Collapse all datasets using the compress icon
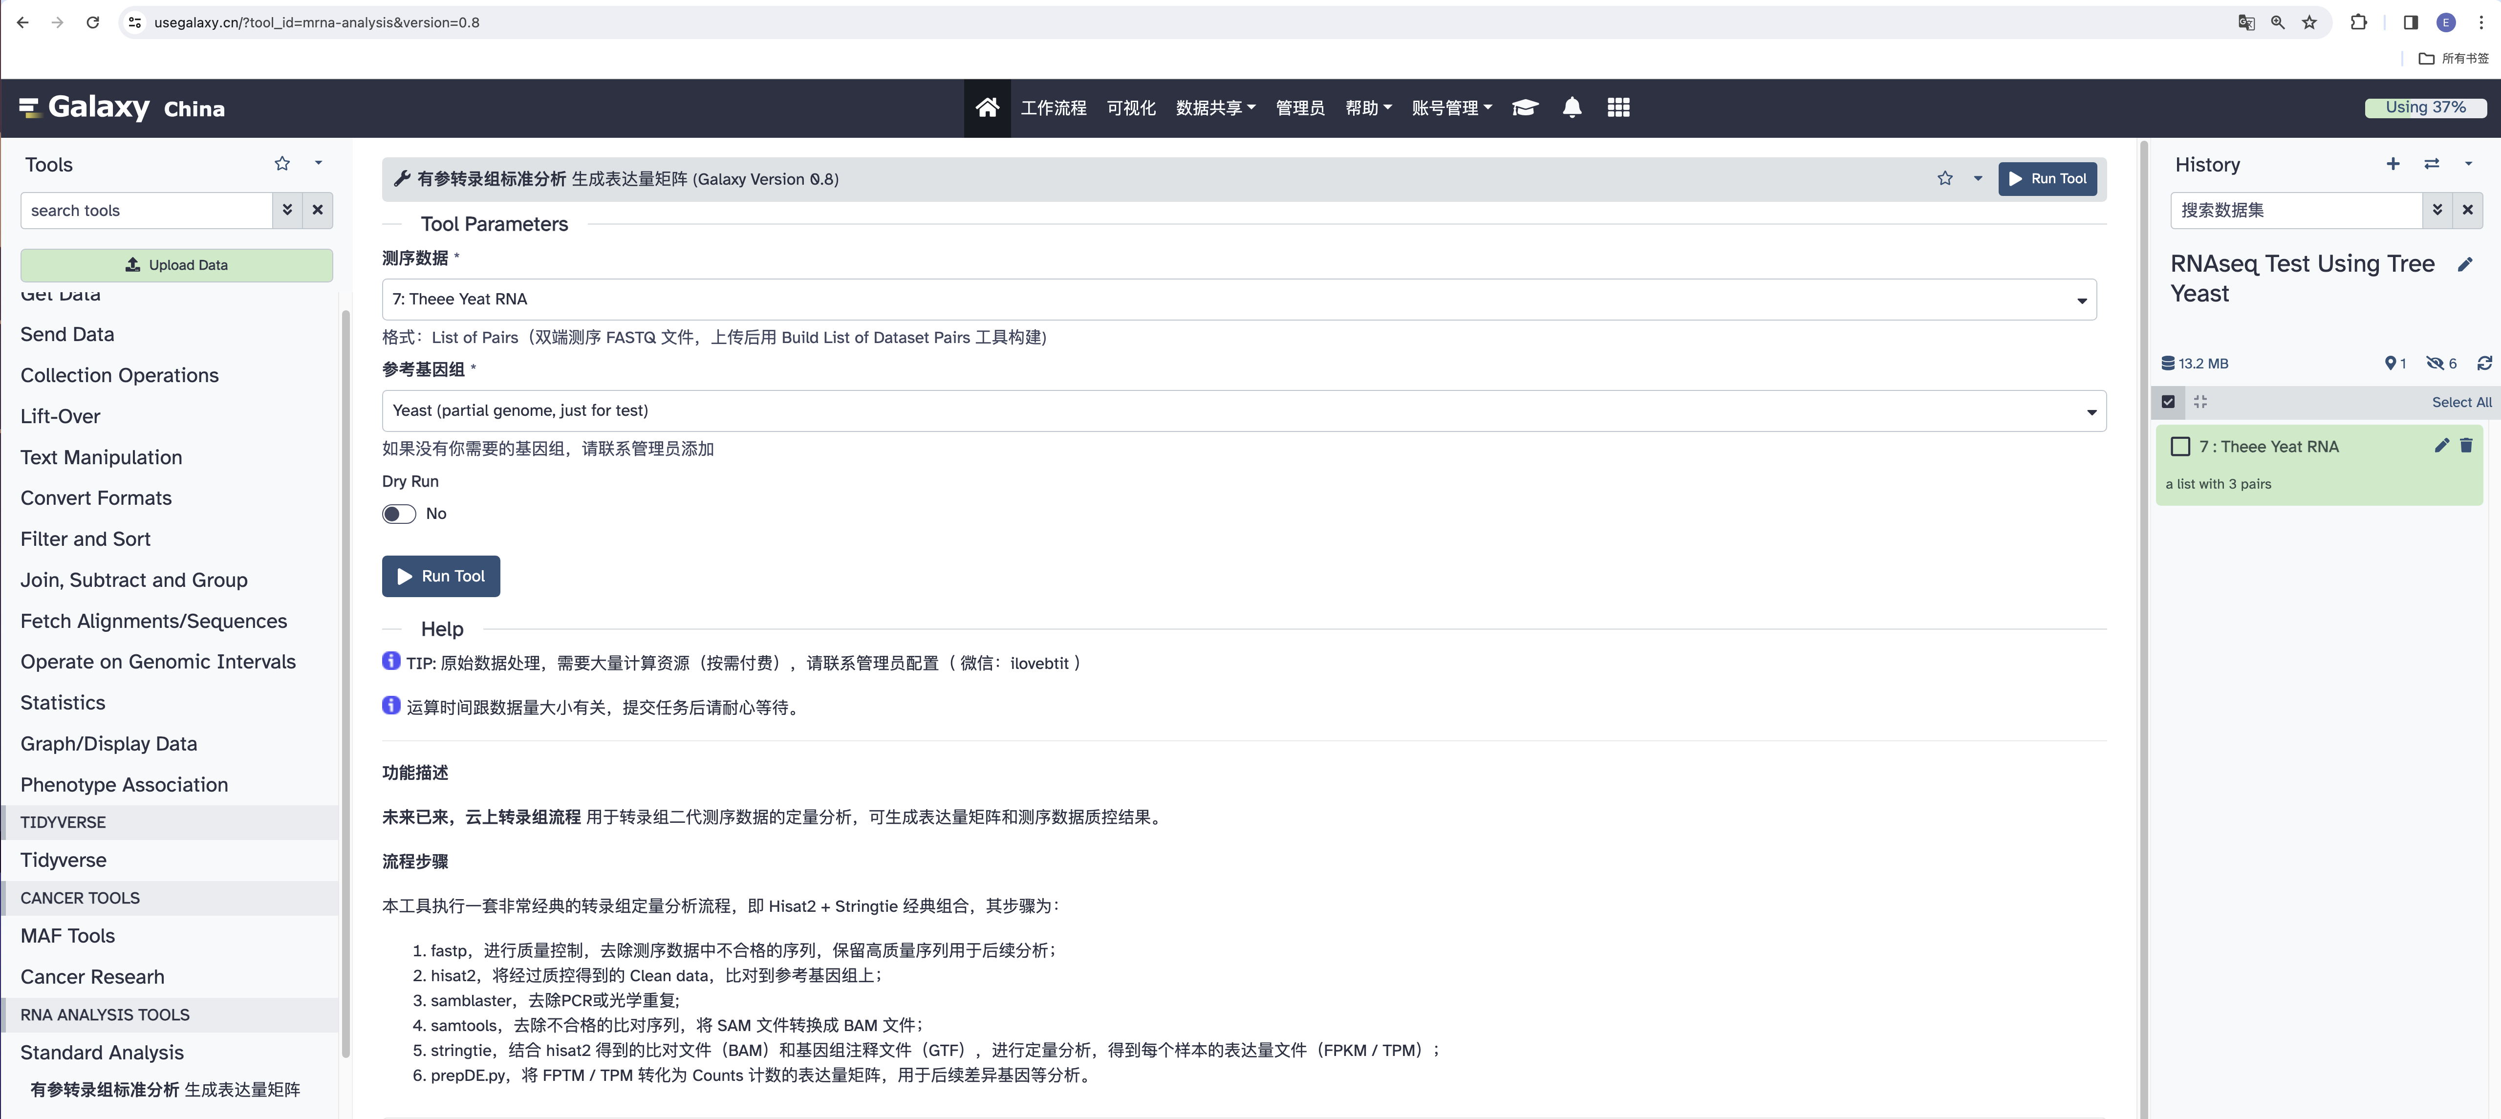This screenshot has width=2501, height=1119. coord(2200,402)
